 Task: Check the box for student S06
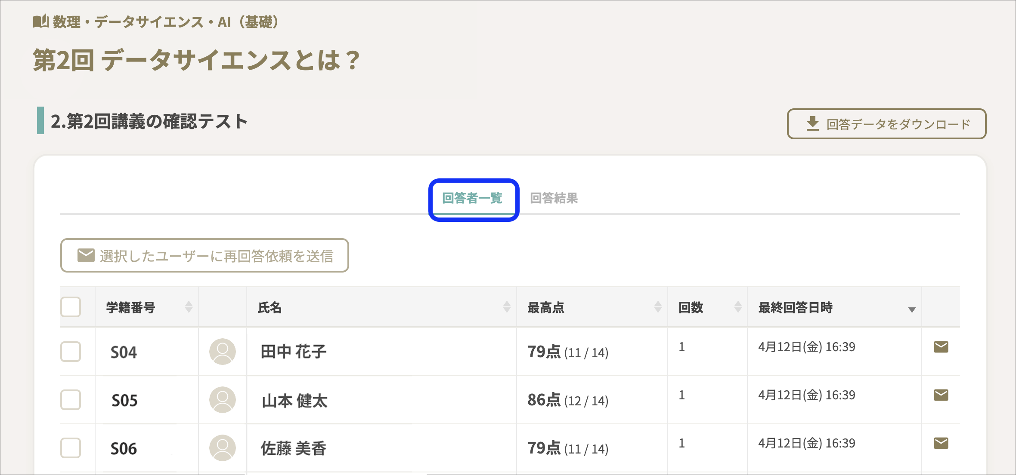click(71, 448)
